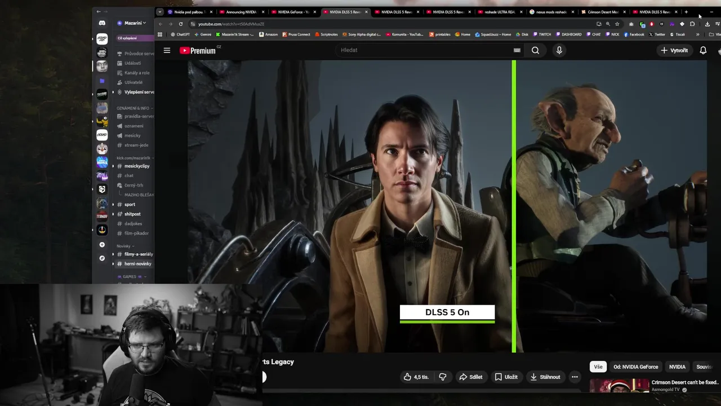Open browser downloads icon
The image size is (721, 406).
tap(707, 24)
